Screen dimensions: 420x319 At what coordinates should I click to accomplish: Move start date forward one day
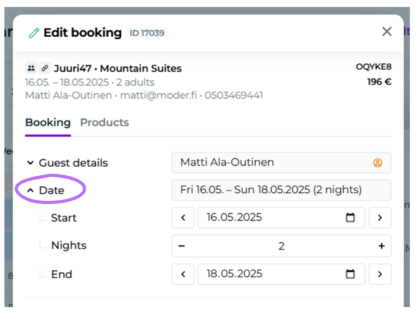click(380, 218)
